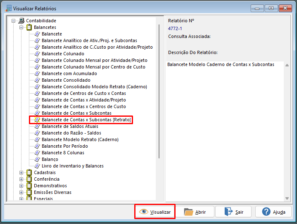Click the description scroll down arrow
Viewport: 297px width, 224px height.
(287, 198)
